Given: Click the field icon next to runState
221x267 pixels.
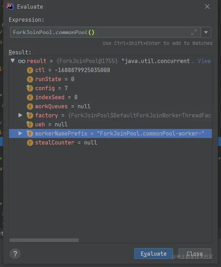Looking at the screenshot, I should point(30,79).
